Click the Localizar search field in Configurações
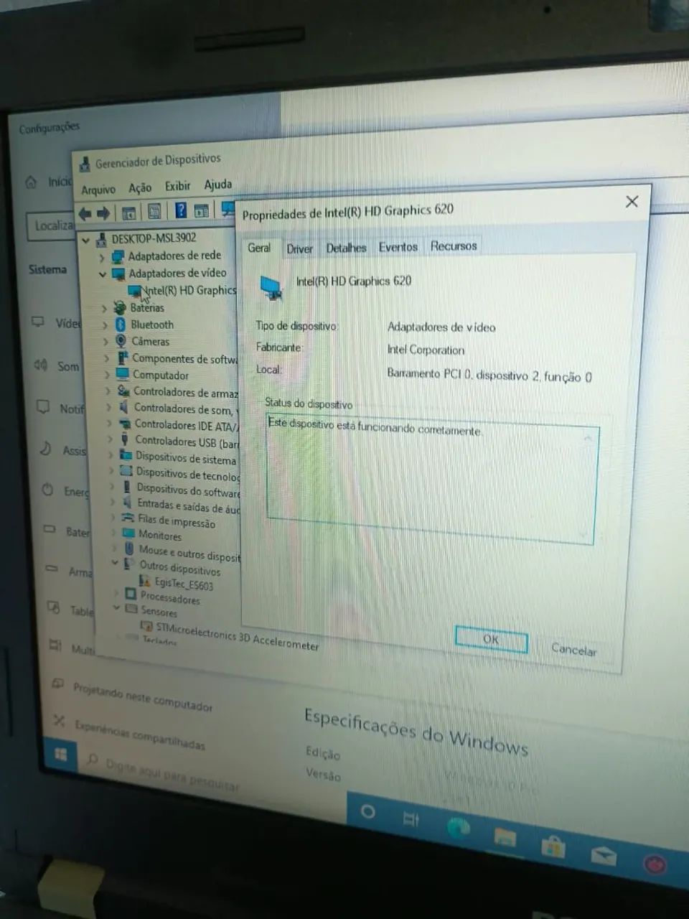The image size is (689, 919). [x=50, y=225]
